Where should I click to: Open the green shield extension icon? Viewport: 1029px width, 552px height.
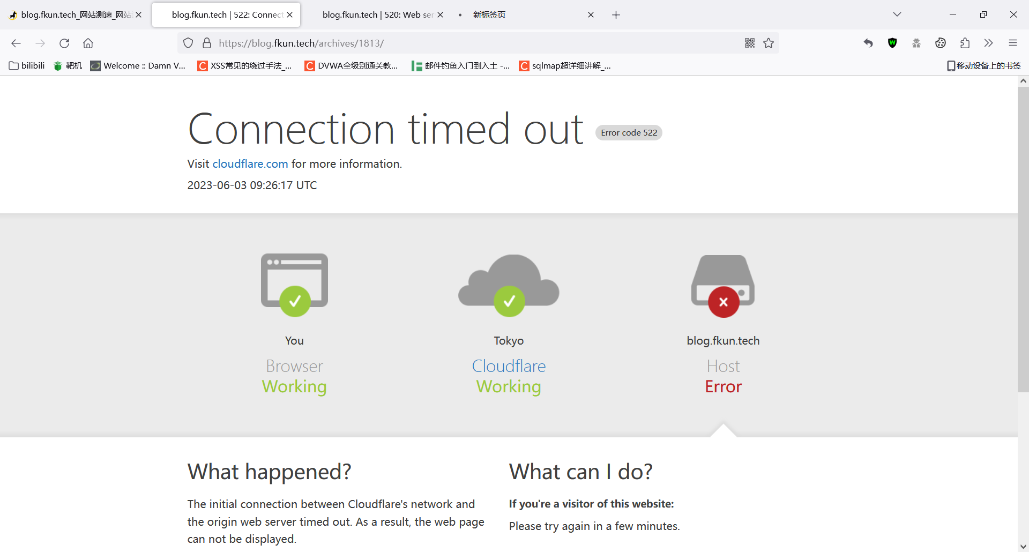point(892,43)
